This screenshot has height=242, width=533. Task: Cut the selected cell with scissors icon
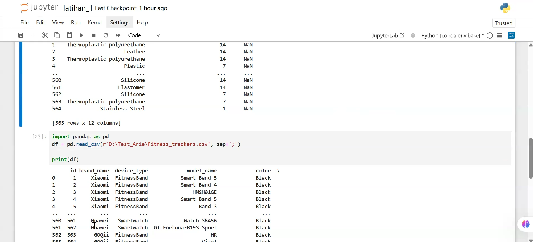pyautogui.click(x=45, y=35)
